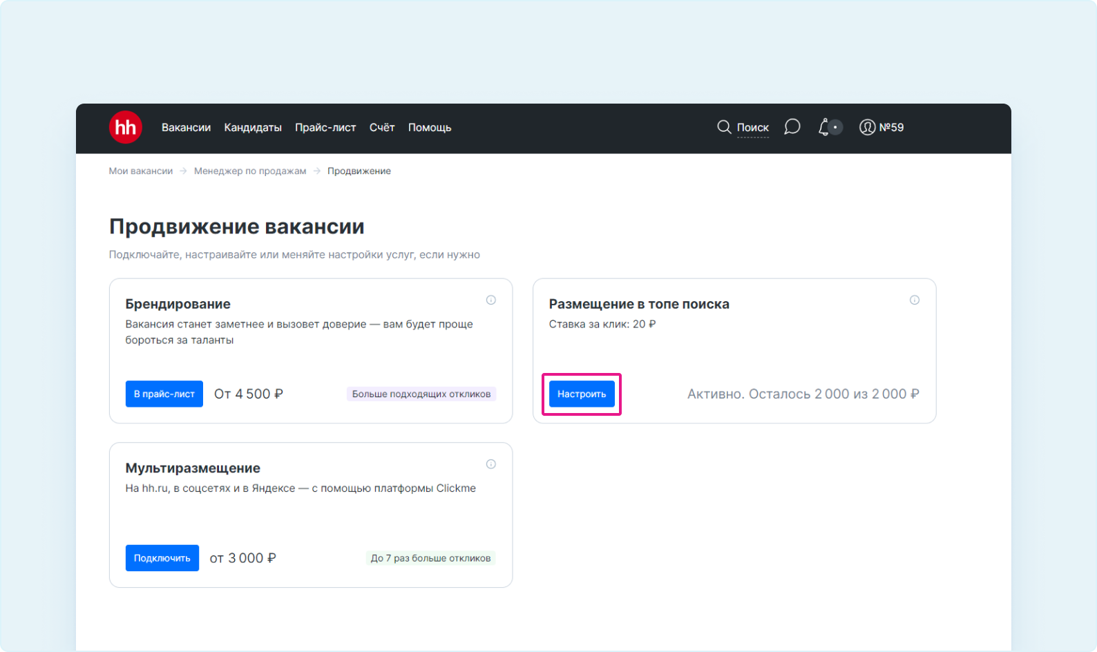Click the Больше подходящих откликов tag
The image size is (1097, 652).
point(421,394)
